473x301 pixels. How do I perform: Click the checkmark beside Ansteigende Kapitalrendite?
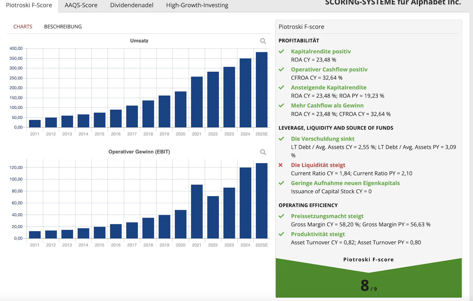click(281, 88)
